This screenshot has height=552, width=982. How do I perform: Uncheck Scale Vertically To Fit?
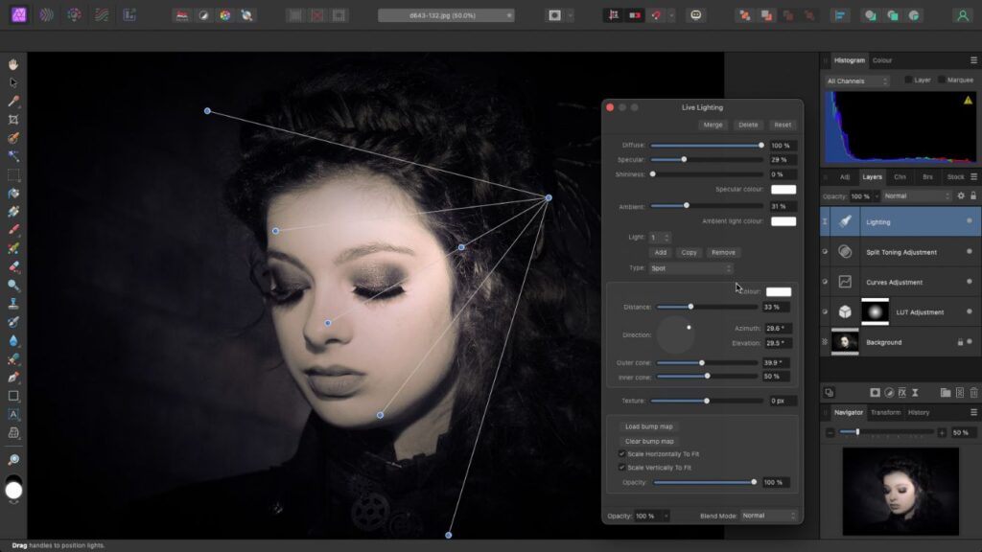(621, 468)
